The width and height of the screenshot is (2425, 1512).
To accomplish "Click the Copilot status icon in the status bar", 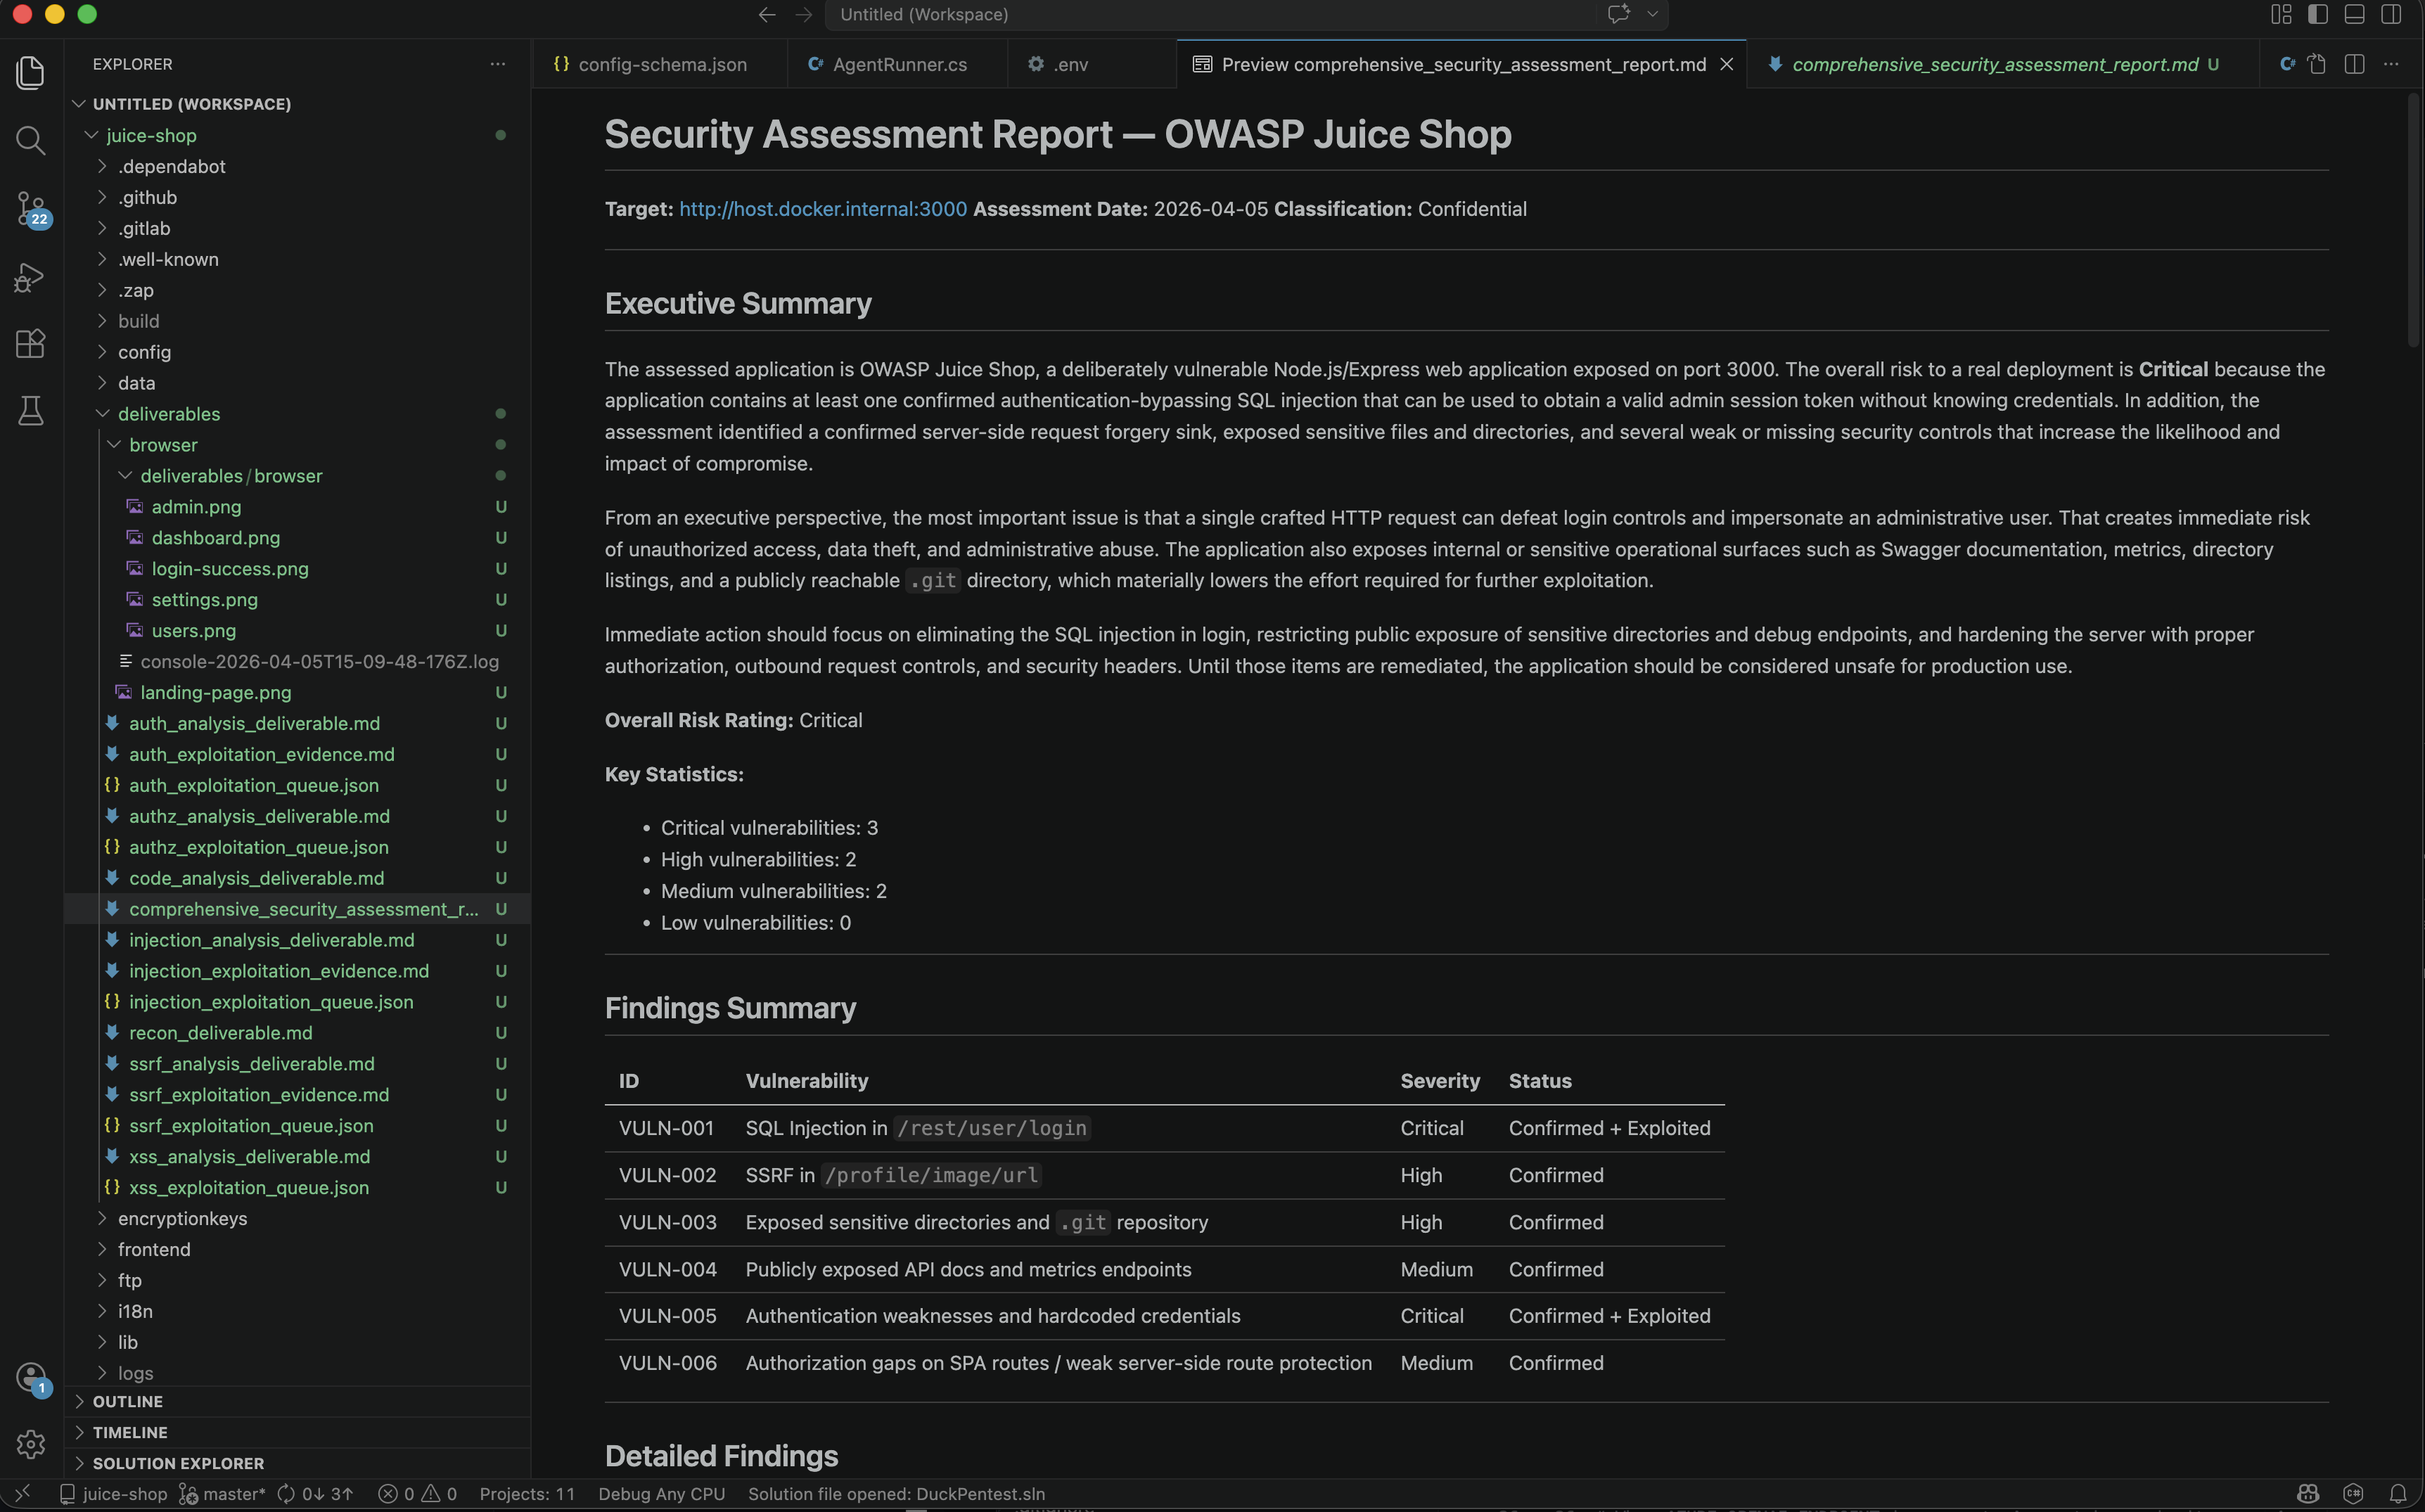I will pos(2308,1494).
